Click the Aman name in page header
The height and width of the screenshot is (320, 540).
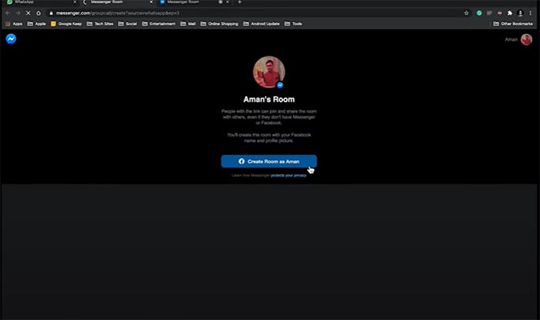point(511,39)
